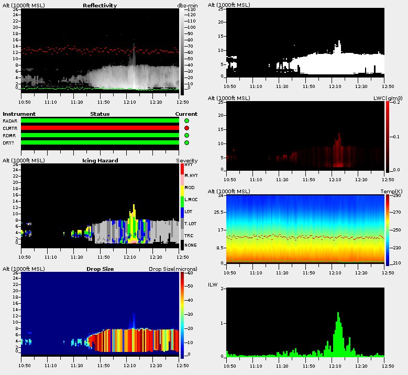
Task: Pick the red HVY severity swatch
Action: click(182, 169)
